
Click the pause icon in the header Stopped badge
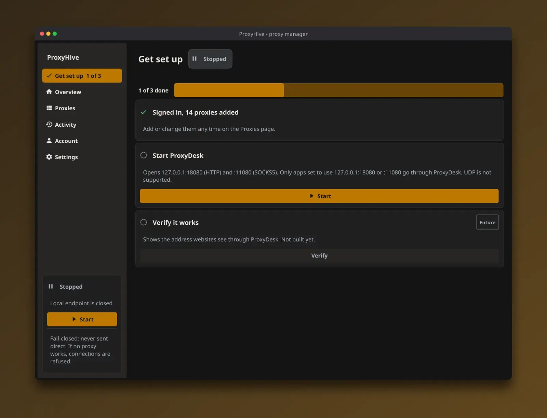click(195, 59)
